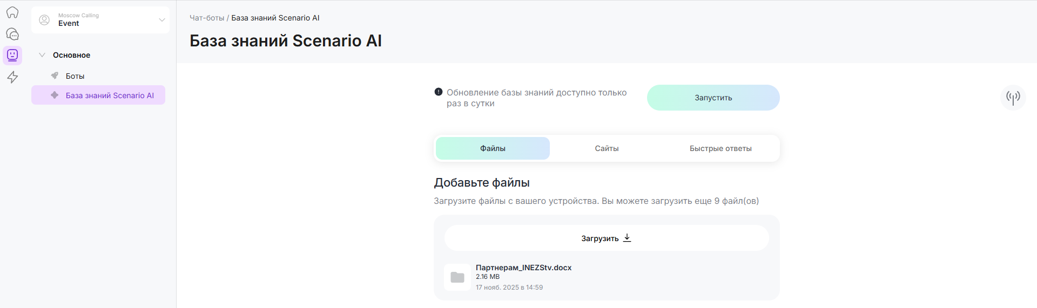1037x308 pixels.
Task: Click the folder icon of the uploaded file
Action: pos(457,277)
